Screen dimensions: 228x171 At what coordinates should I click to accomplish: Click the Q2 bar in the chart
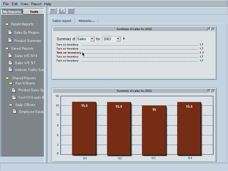pos(119,129)
